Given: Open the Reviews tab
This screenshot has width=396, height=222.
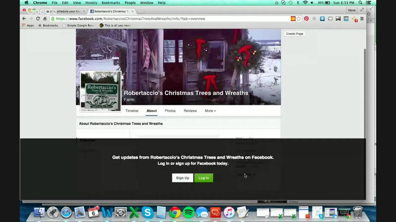Looking at the screenshot, I should 190,111.
